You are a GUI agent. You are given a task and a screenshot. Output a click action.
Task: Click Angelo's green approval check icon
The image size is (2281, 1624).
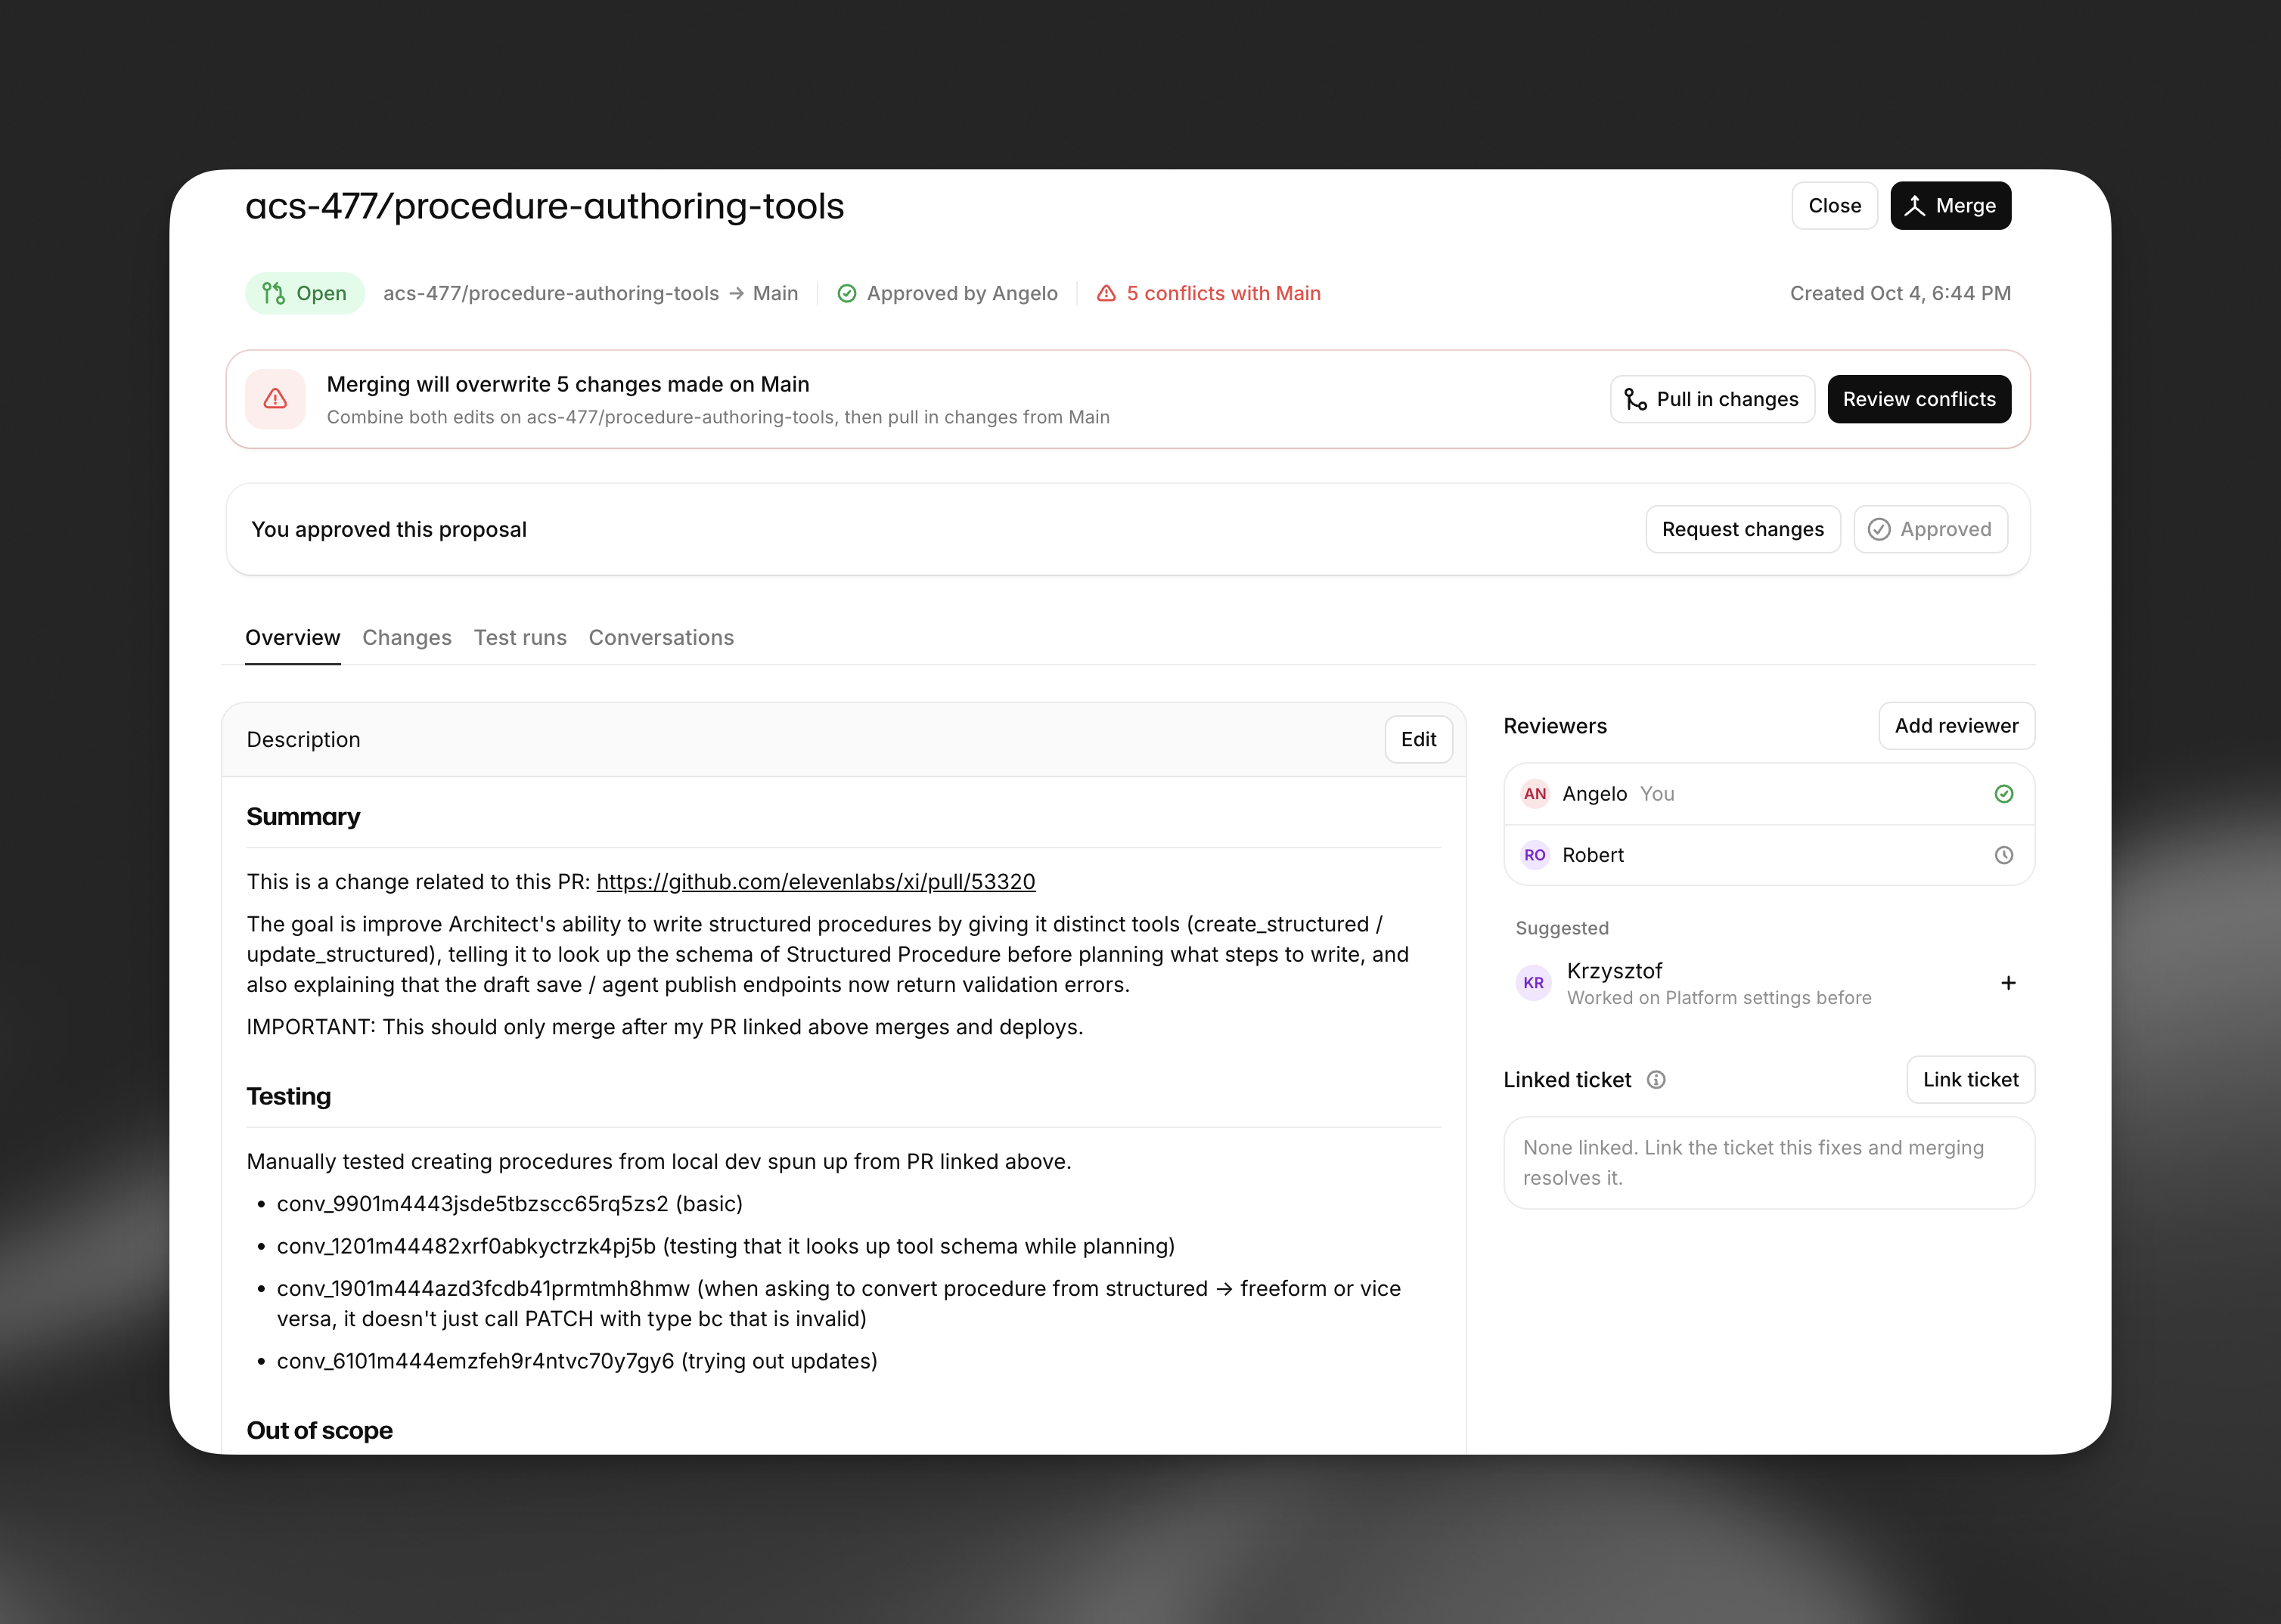pyautogui.click(x=2004, y=794)
